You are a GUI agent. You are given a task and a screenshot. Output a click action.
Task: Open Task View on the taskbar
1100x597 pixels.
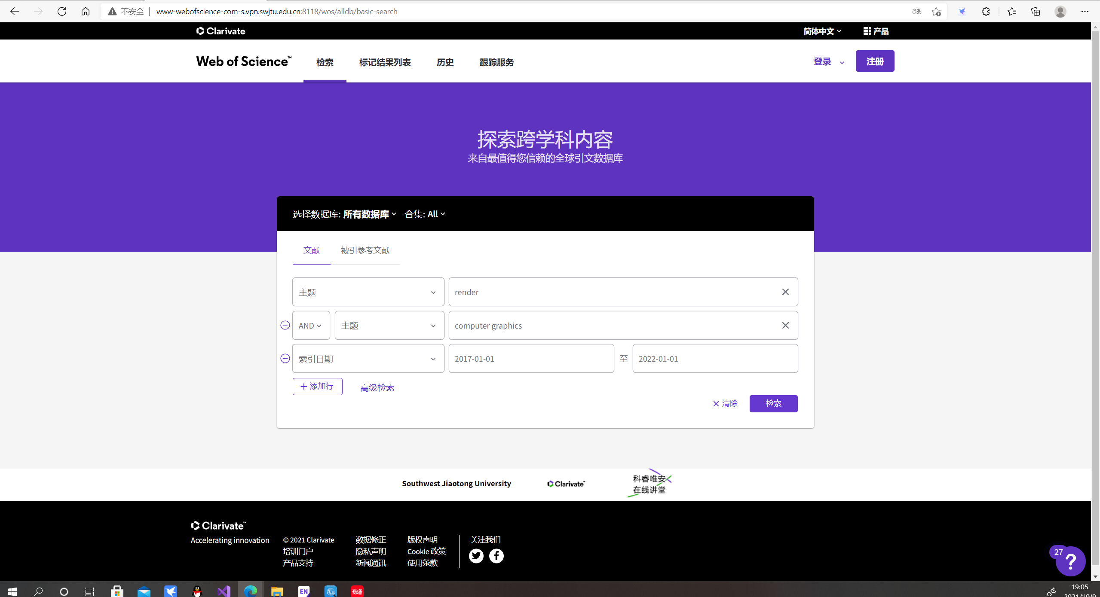[89, 591]
